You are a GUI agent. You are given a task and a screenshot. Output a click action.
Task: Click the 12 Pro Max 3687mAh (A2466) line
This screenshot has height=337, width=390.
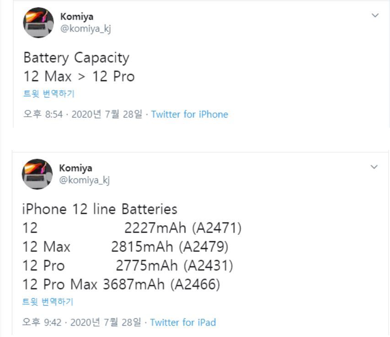coord(121,285)
